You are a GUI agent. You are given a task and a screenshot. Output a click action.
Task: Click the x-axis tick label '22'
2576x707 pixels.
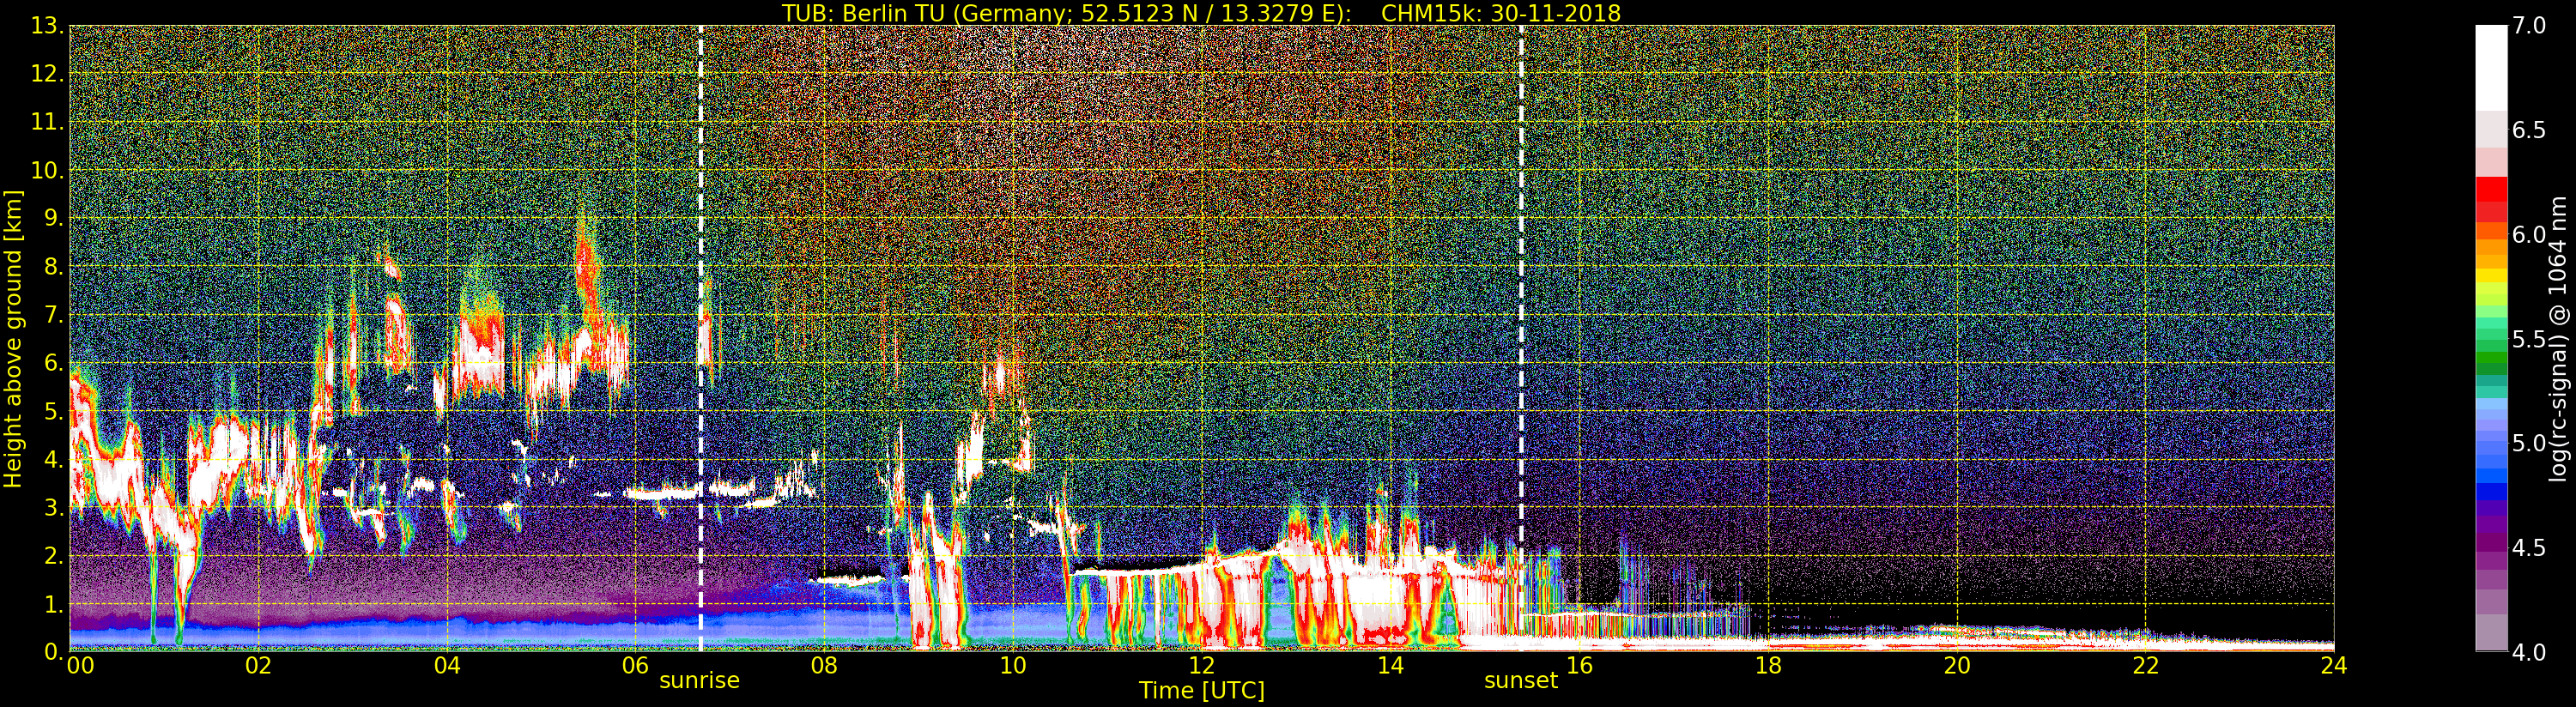pyautogui.click(x=2145, y=665)
